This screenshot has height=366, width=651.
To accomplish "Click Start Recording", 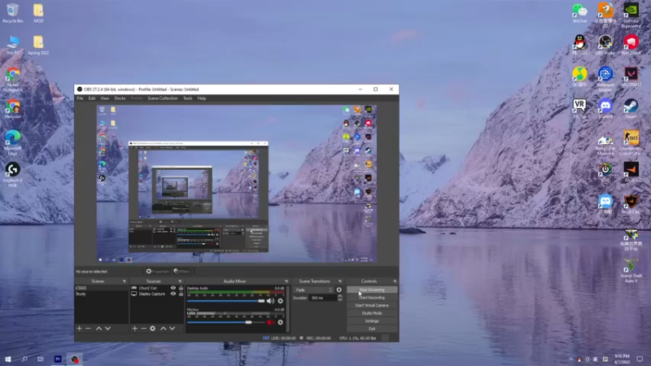I will pyautogui.click(x=372, y=298).
